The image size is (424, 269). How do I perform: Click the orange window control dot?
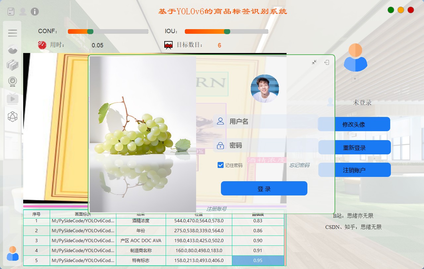point(401,10)
